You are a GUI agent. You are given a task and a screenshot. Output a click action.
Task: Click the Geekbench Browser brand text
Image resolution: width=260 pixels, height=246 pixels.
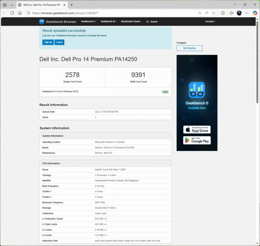point(61,22)
